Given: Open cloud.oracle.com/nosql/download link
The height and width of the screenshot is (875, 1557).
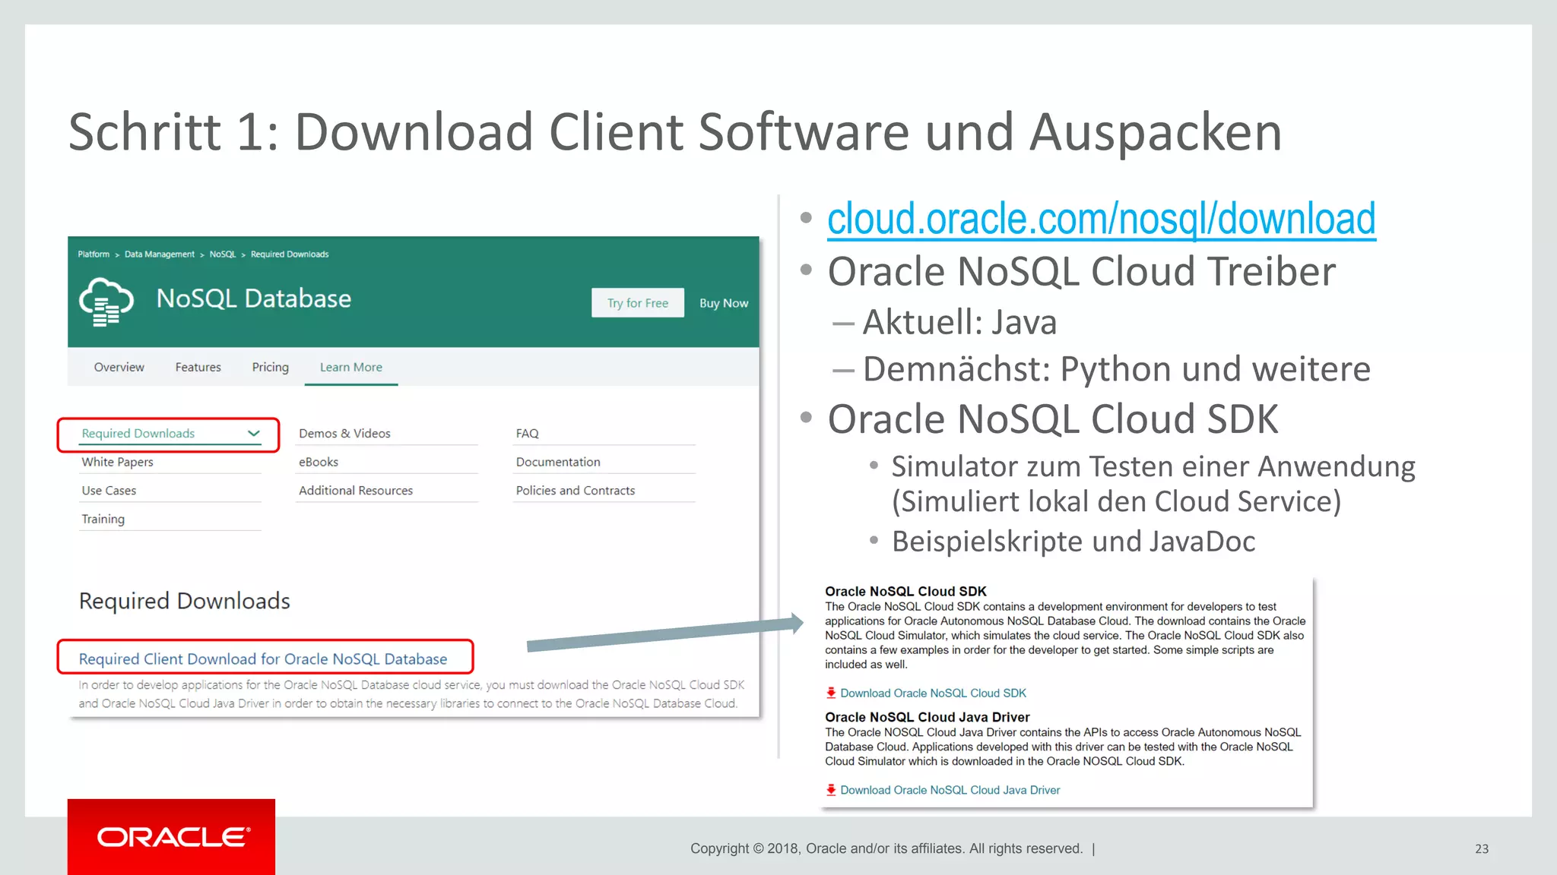Looking at the screenshot, I should [x=1102, y=219].
